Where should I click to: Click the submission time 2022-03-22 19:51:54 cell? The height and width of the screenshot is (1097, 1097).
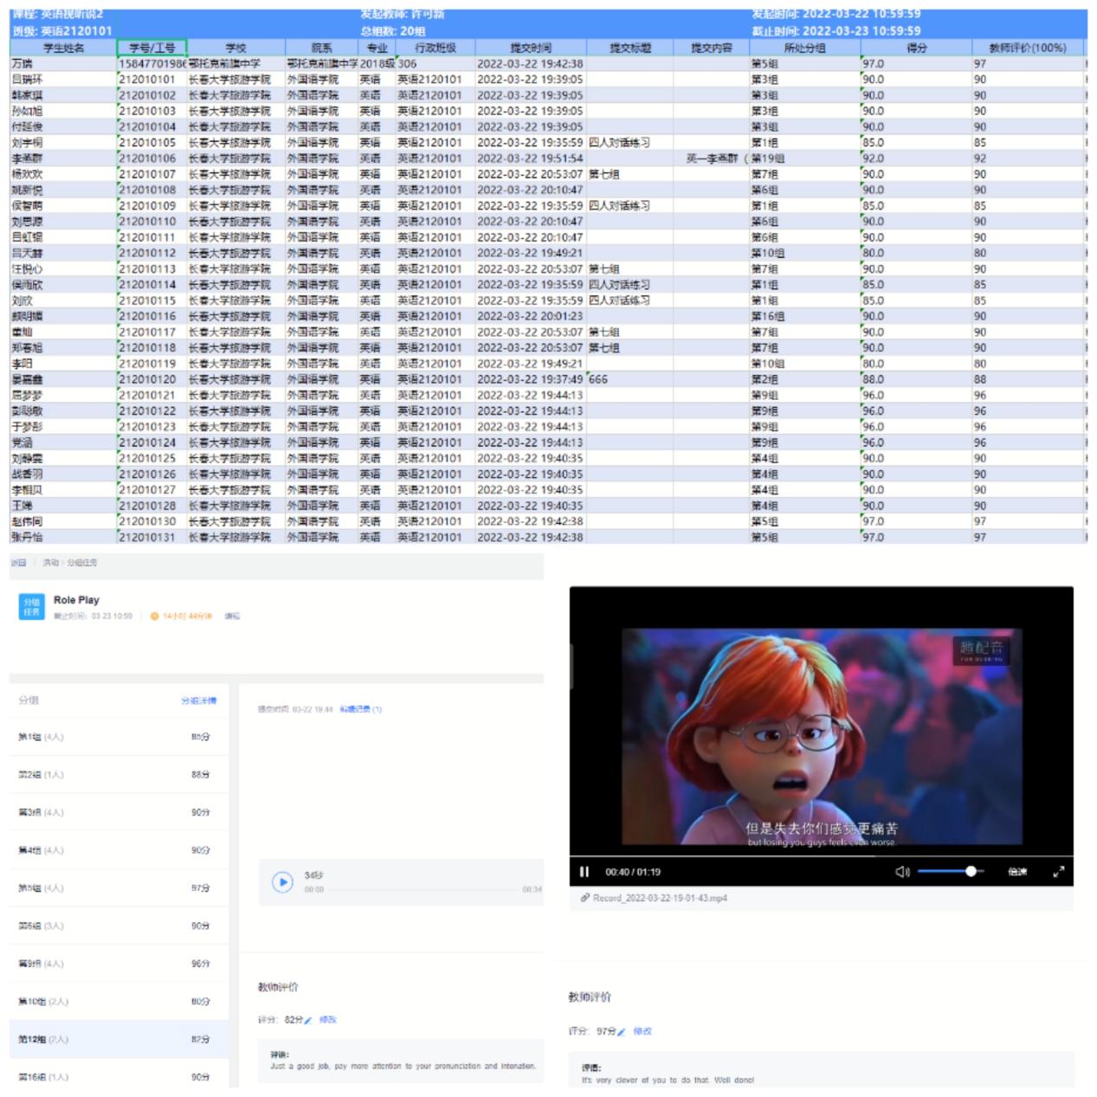531,158
